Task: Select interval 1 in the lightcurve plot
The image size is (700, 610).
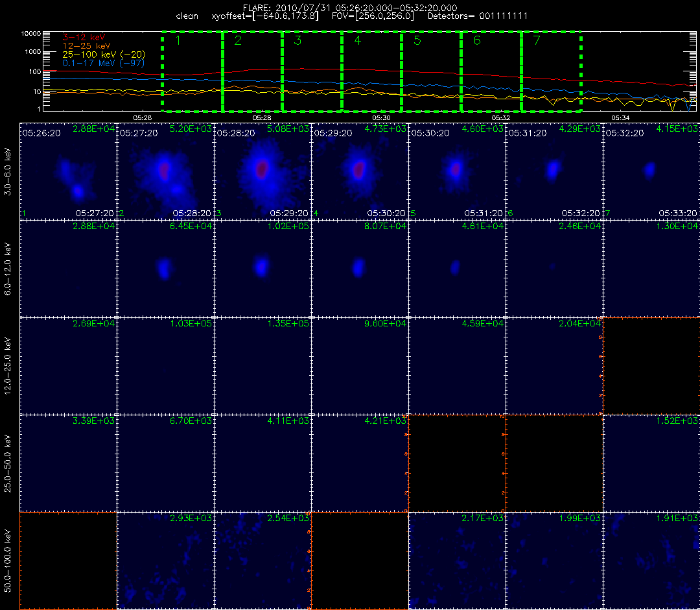Action: (192, 71)
